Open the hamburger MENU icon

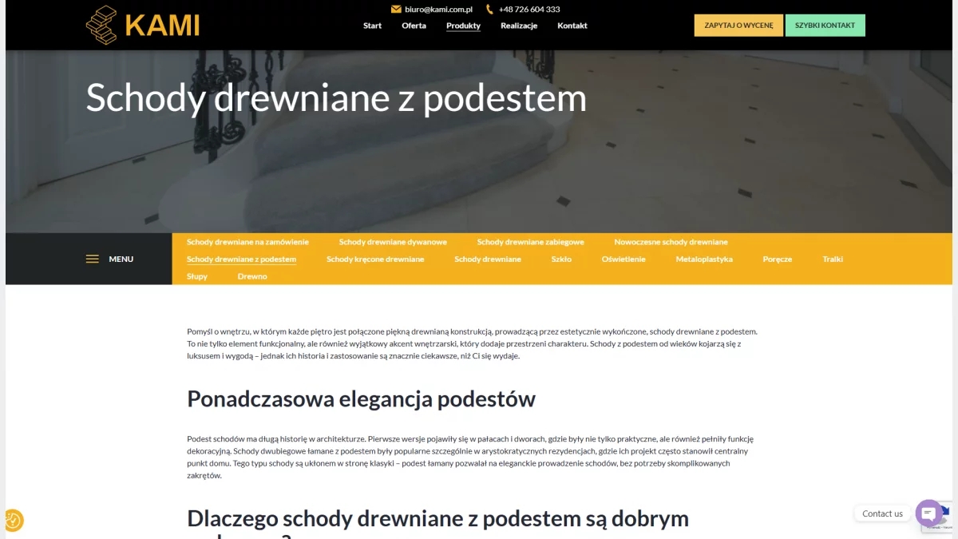pyautogui.click(x=93, y=259)
